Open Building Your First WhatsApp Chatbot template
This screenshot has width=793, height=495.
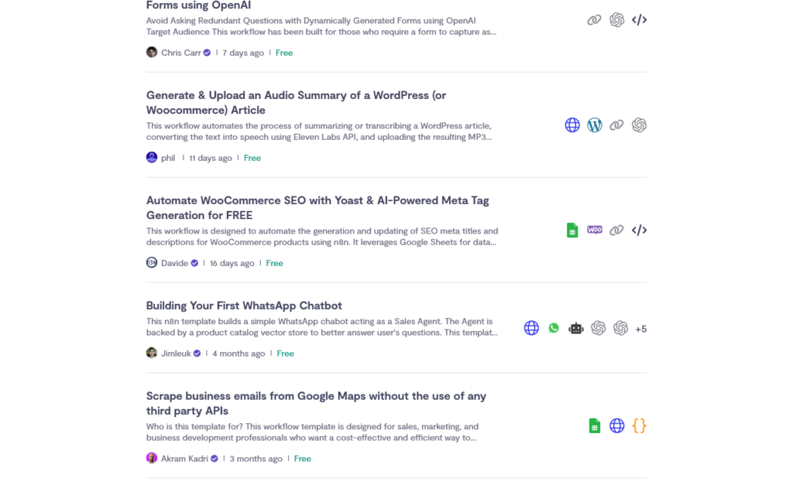pos(244,306)
